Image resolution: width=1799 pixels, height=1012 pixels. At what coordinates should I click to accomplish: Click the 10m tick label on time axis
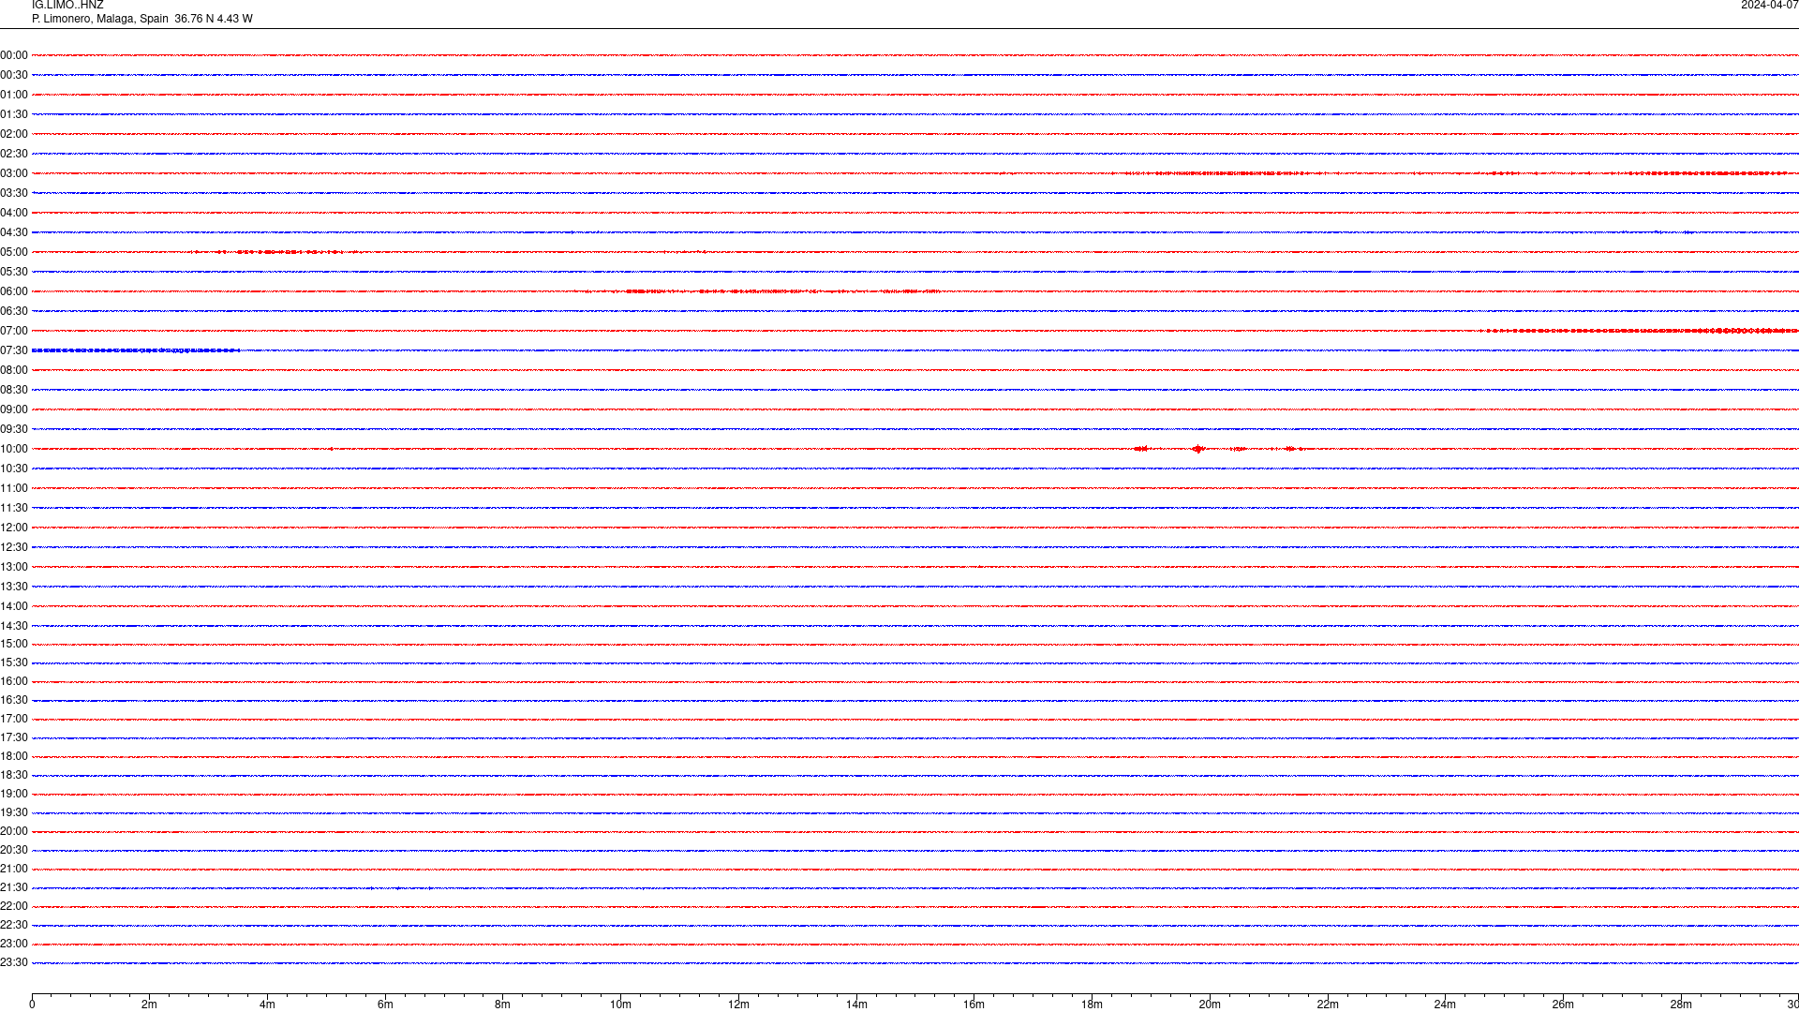620,1005
